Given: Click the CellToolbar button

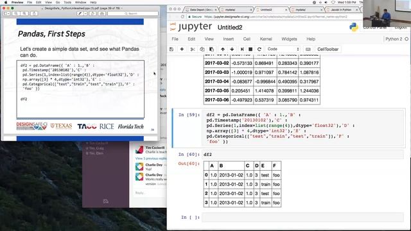Looking at the screenshot, I should [x=328, y=49].
